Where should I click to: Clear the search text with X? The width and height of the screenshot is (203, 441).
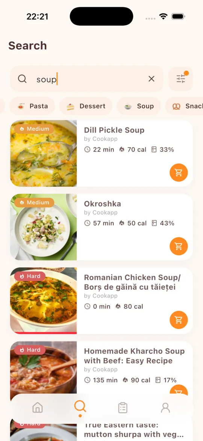(x=151, y=79)
